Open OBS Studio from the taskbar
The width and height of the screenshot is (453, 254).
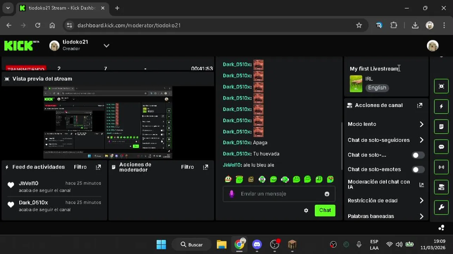click(x=275, y=244)
